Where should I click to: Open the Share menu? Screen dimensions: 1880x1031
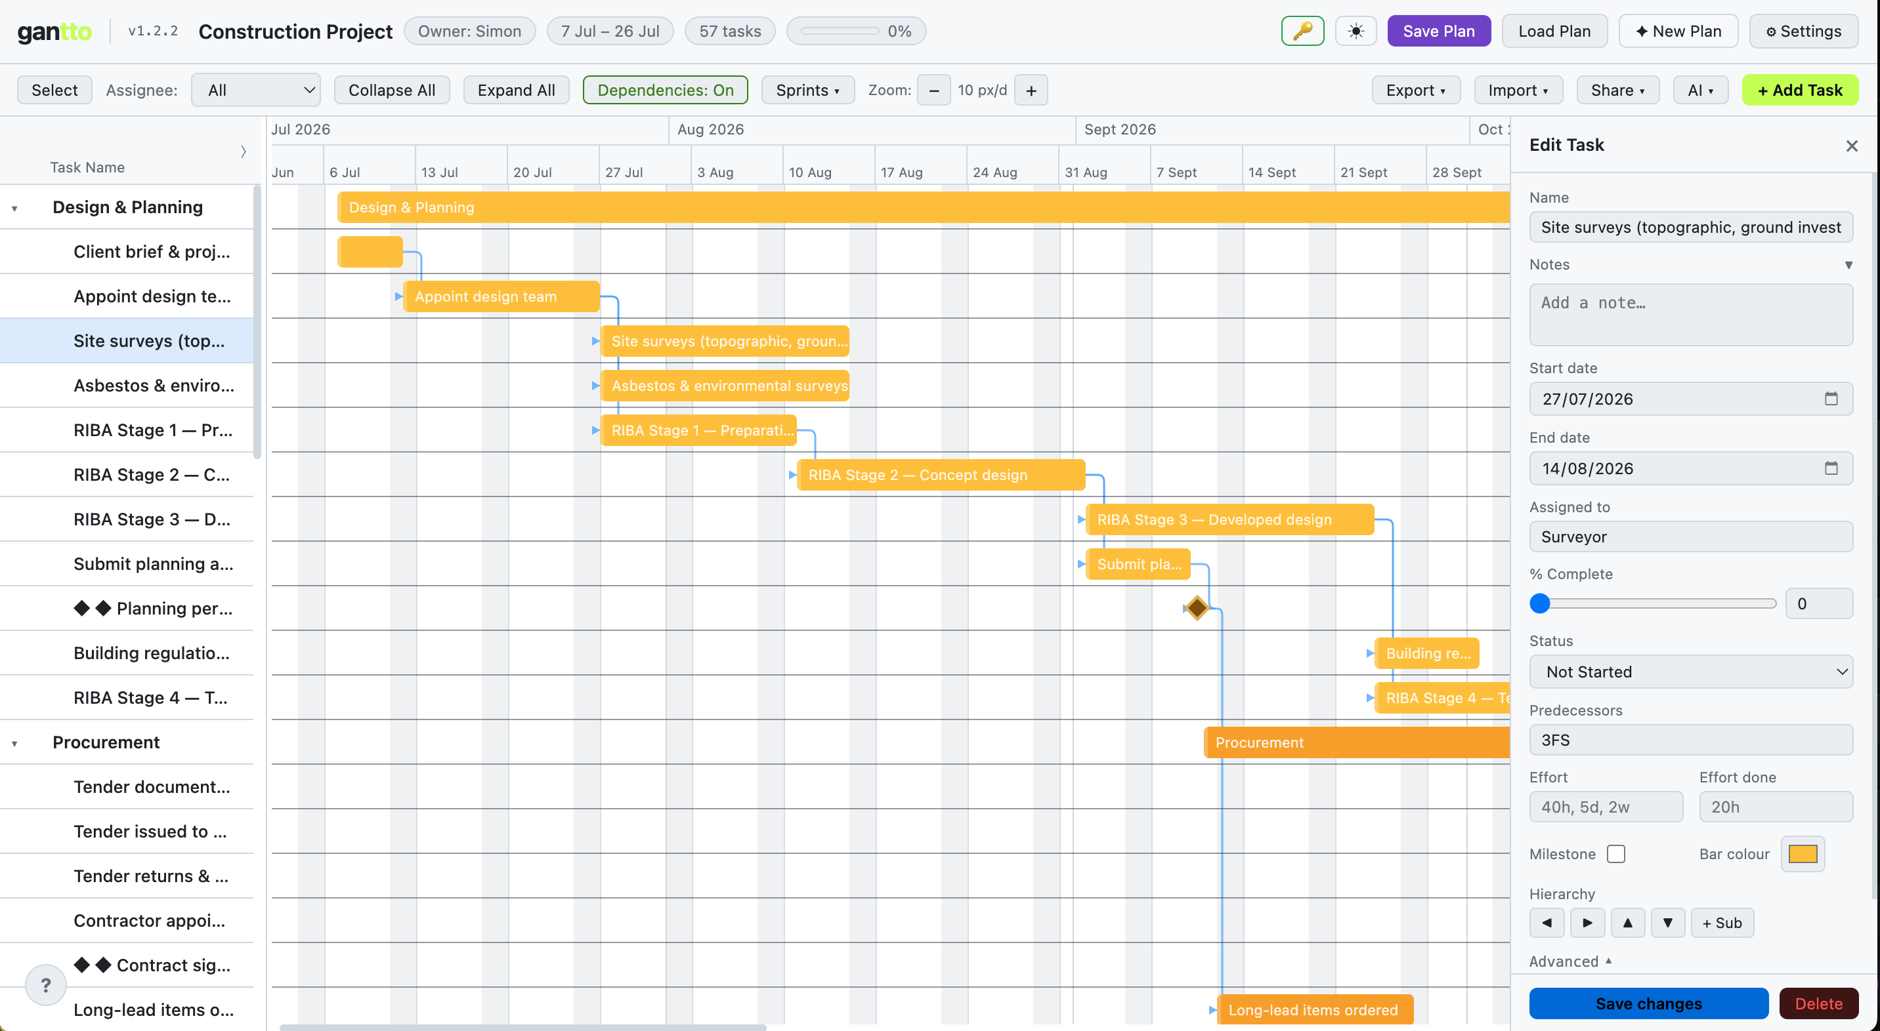[x=1618, y=91]
